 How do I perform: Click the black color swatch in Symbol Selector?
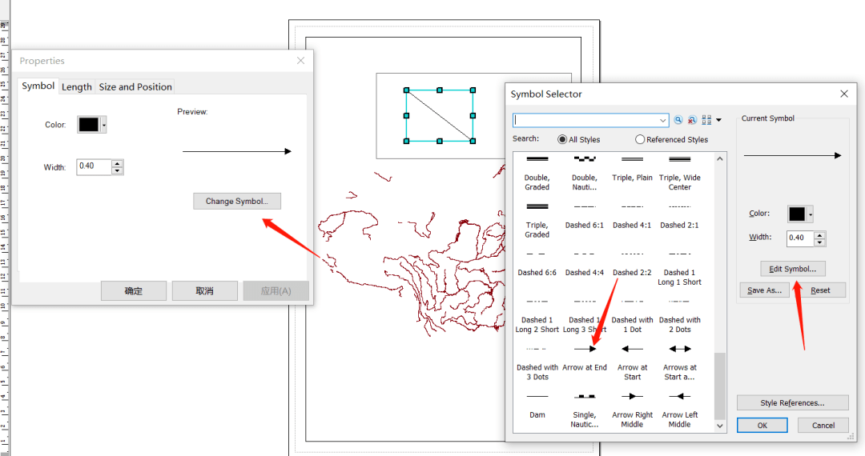point(797,214)
